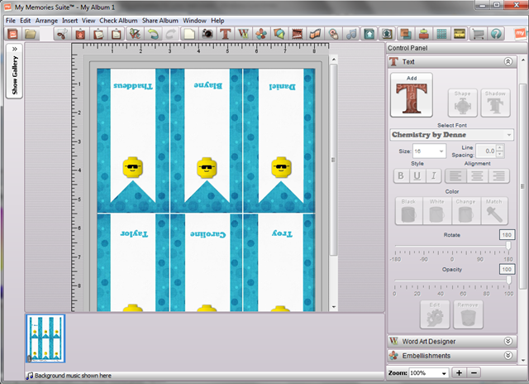Toggle Italic text style
Image resolution: width=529 pixels, height=384 pixels.
coord(432,175)
